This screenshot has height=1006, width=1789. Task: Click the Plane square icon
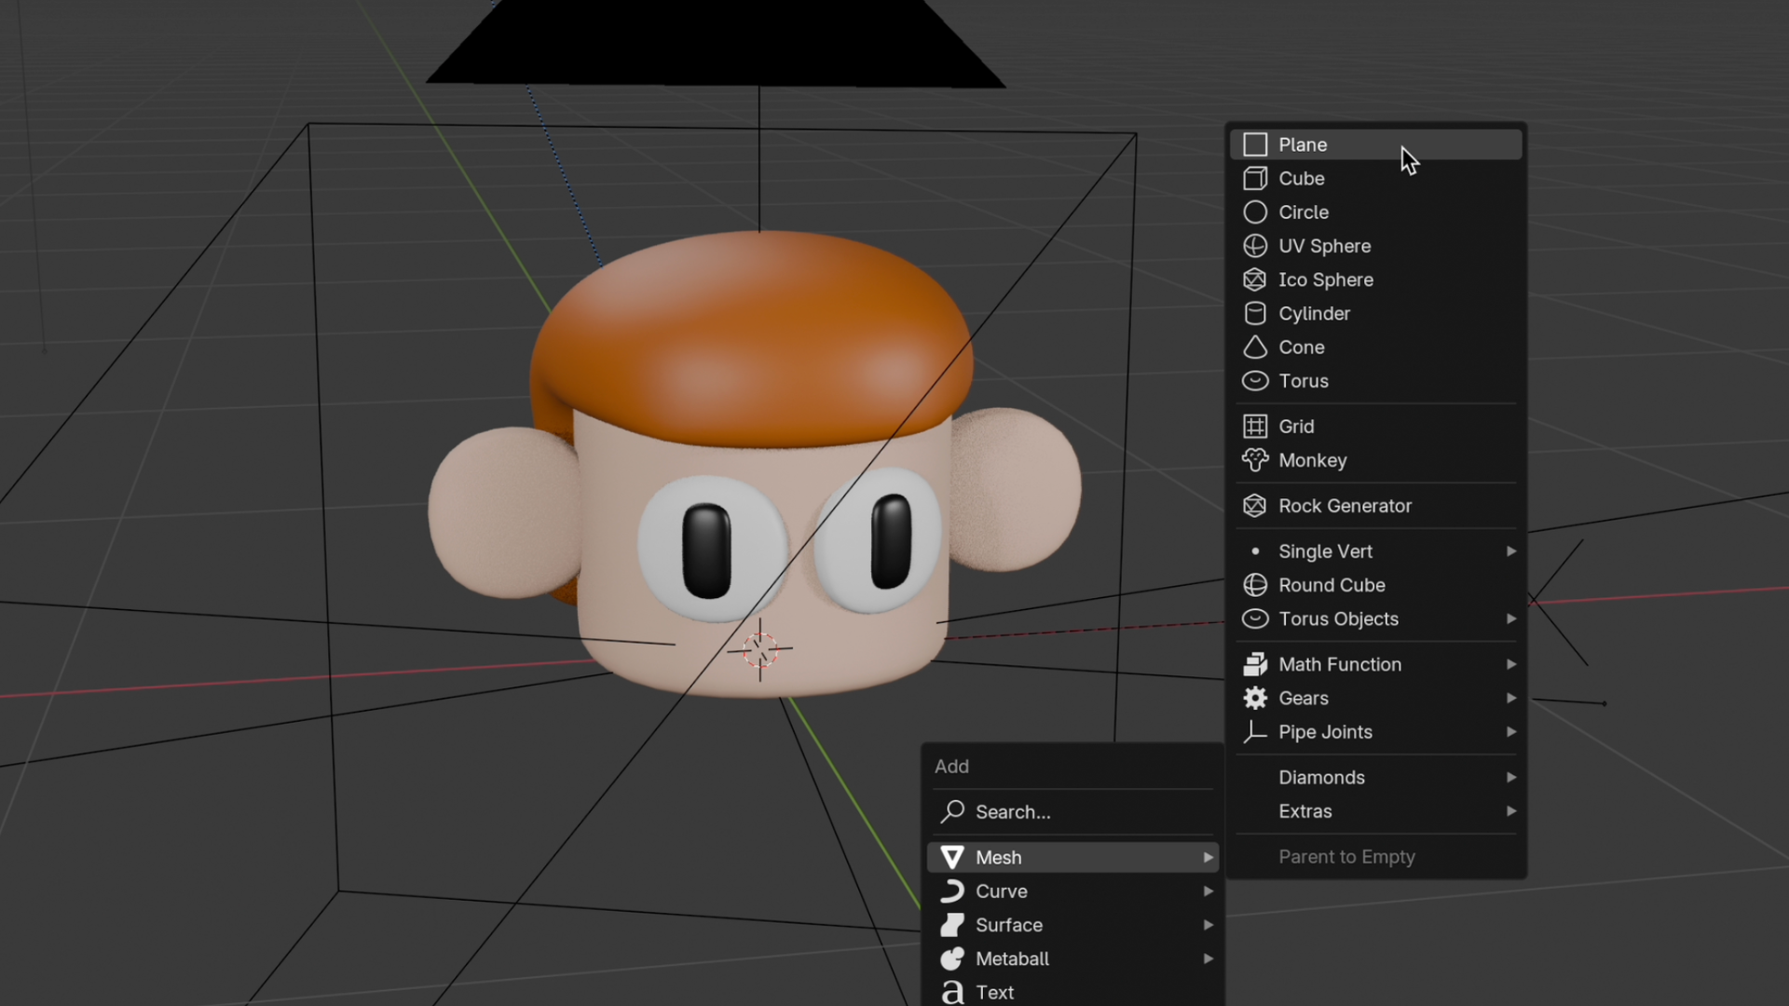coord(1255,144)
